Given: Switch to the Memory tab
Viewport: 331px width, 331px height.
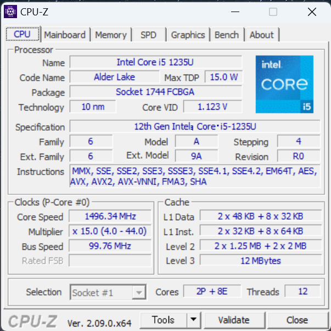Looking at the screenshot, I should (x=111, y=35).
